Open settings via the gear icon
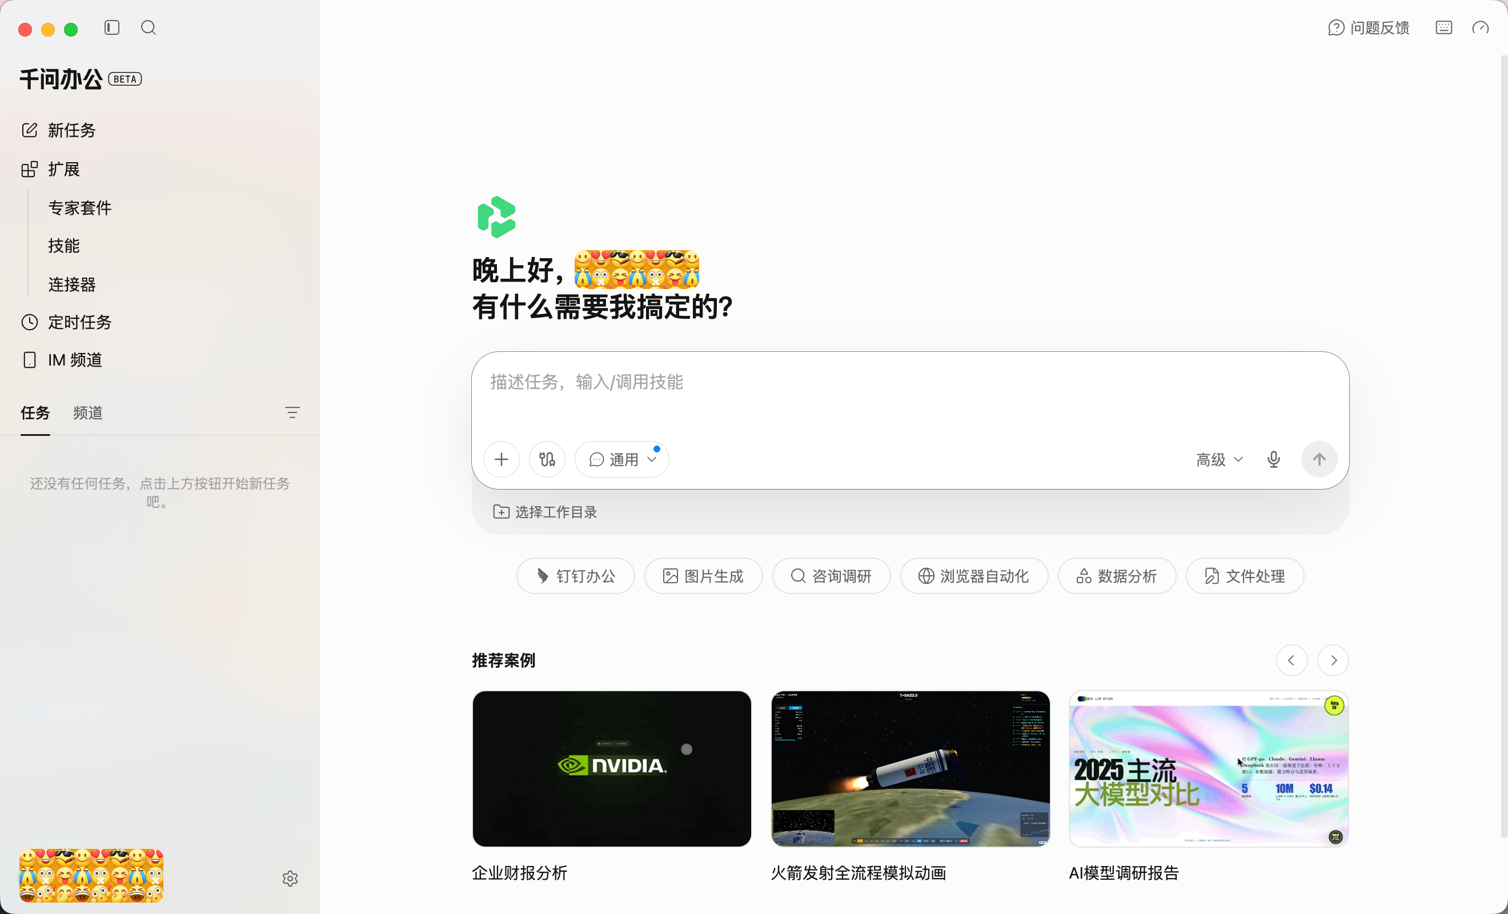The width and height of the screenshot is (1508, 914). (x=290, y=879)
